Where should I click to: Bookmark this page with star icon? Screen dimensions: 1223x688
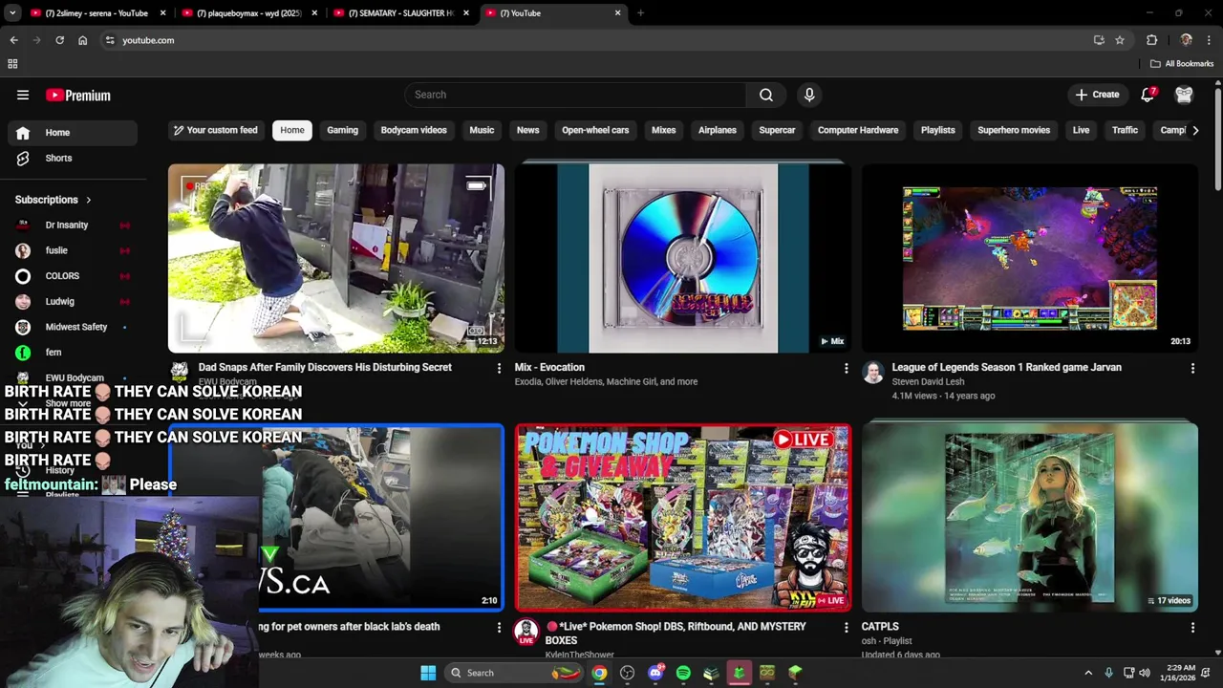click(1120, 40)
